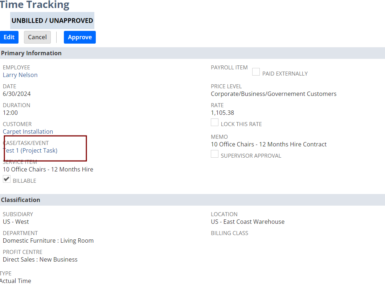Viewport: 385px width, 291px height.
Task: Open employee Larry Nelson's record
Action: (20, 75)
